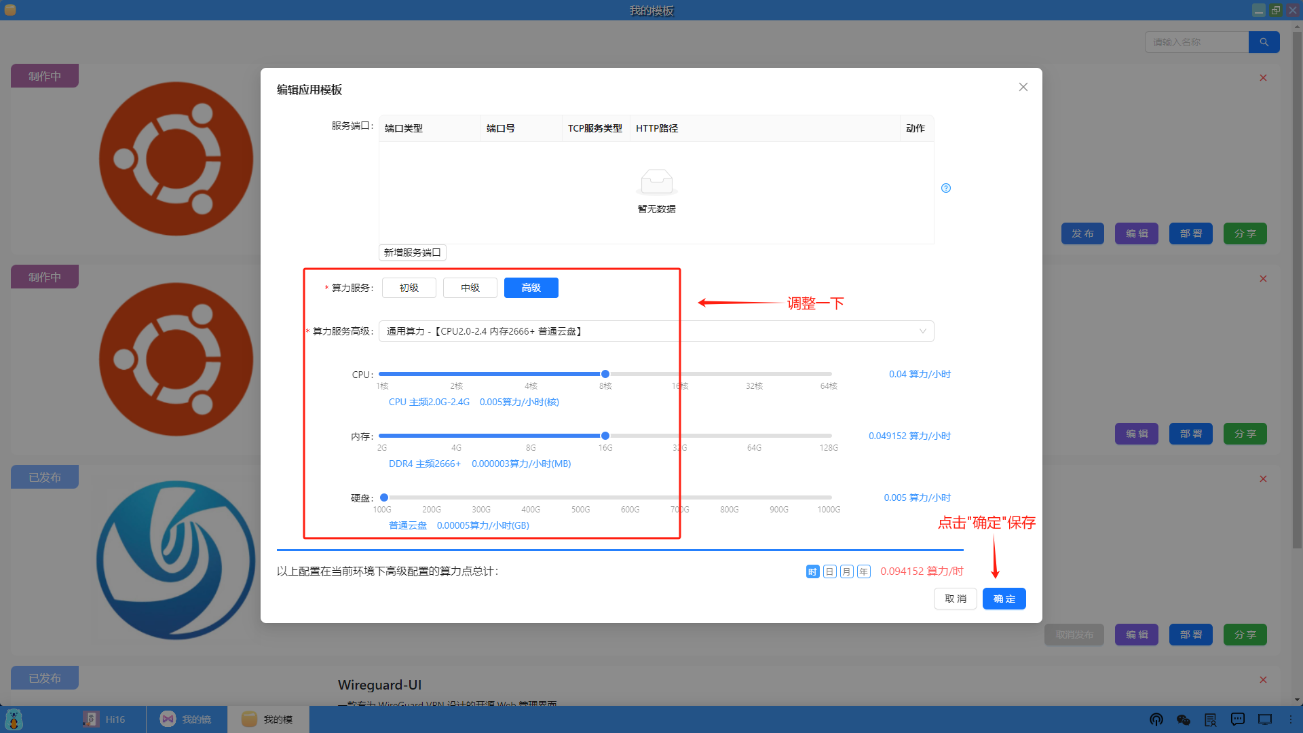Image resolution: width=1303 pixels, height=733 pixels.
Task: Open the penguin start menu icon
Action: [x=14, y=719]
